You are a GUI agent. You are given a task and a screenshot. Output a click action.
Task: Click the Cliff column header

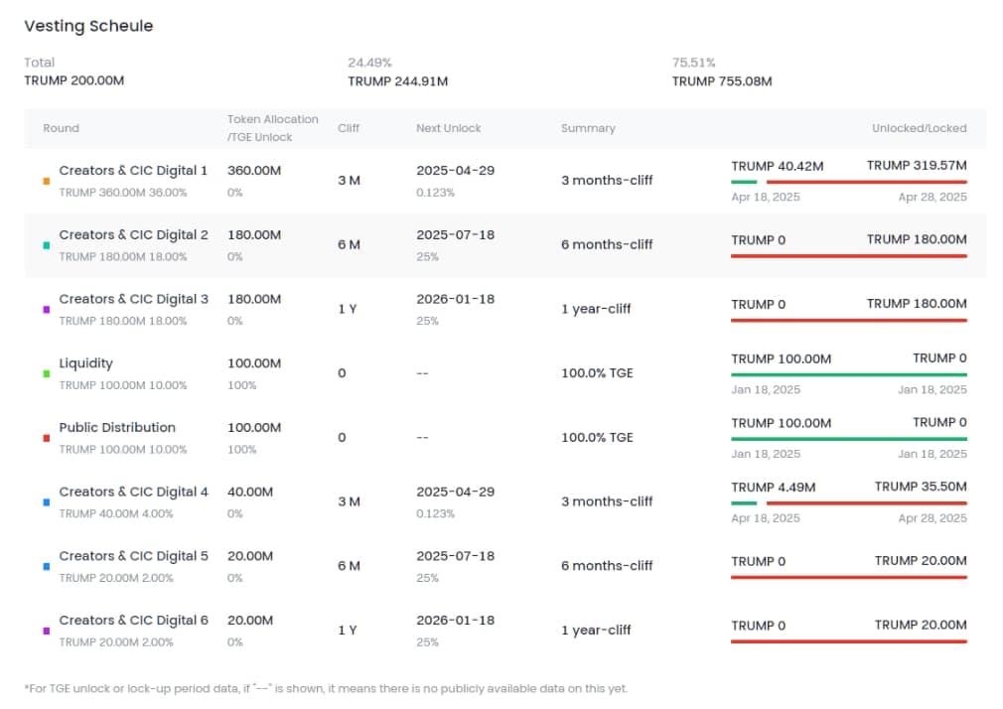coord(349,128)
